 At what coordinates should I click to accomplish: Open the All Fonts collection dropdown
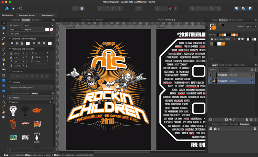point(16,25)
